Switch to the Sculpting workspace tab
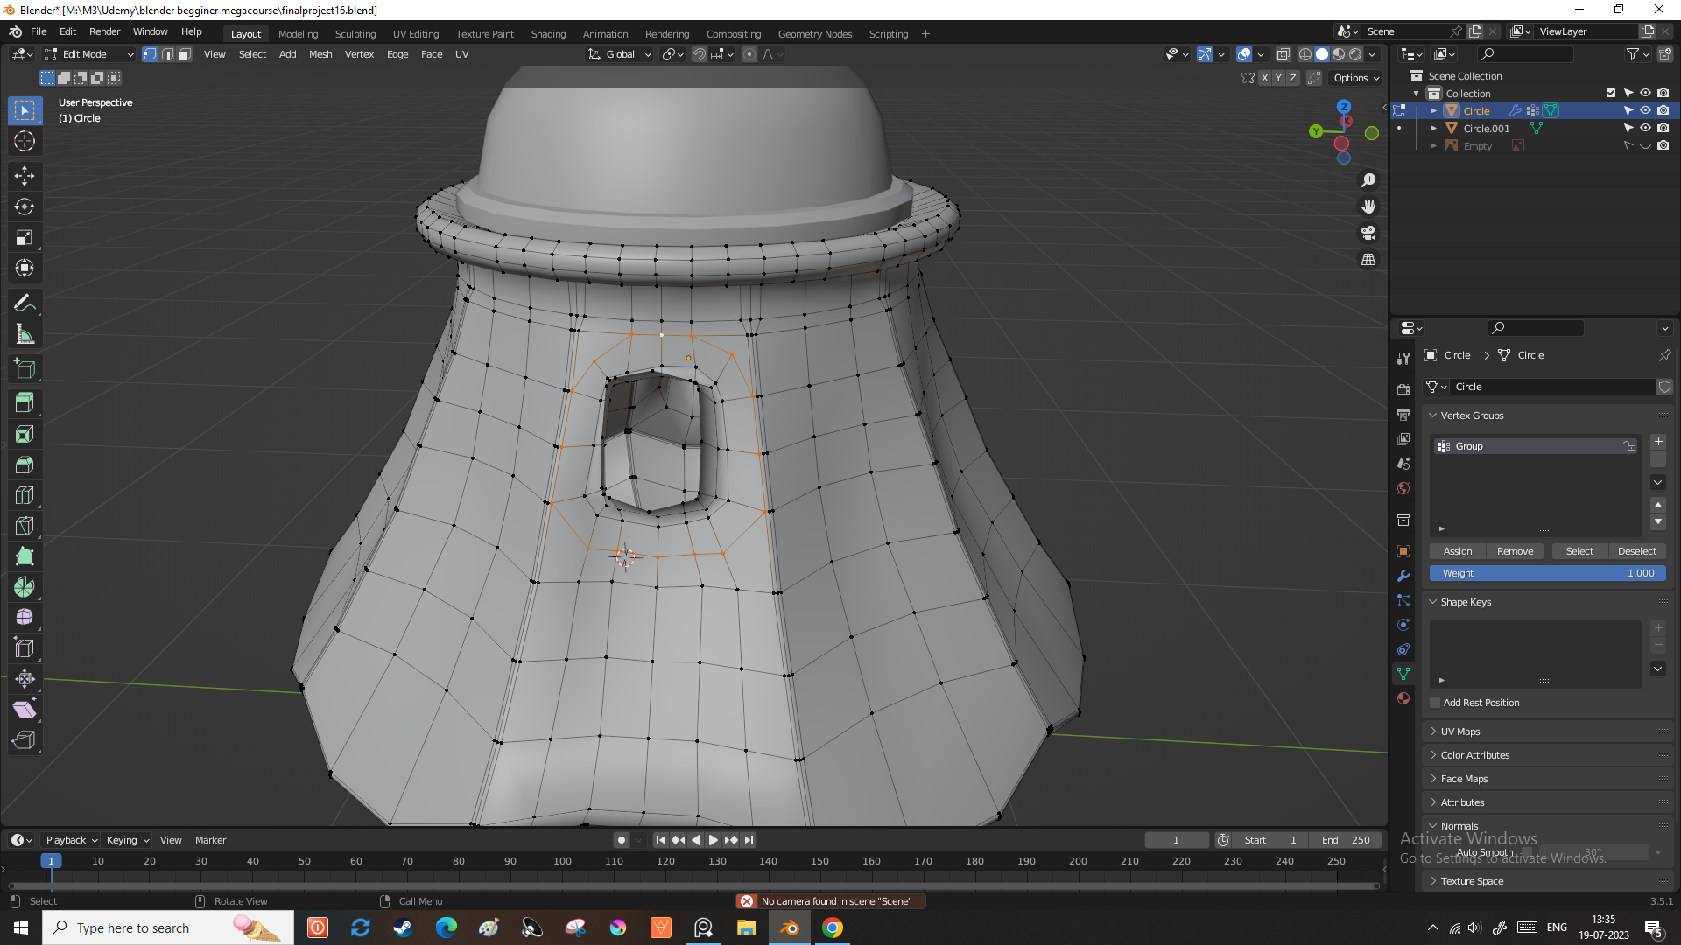This screenshot has height=945, width=1681. point(355,34)
